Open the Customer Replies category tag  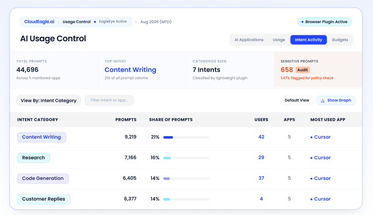pyautogui.click(x=43, y=199)
